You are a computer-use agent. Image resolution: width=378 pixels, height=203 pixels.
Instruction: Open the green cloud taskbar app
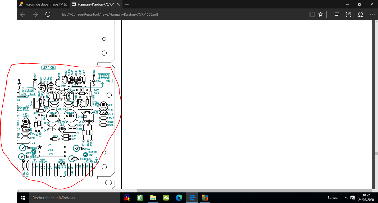coord(166,198)
